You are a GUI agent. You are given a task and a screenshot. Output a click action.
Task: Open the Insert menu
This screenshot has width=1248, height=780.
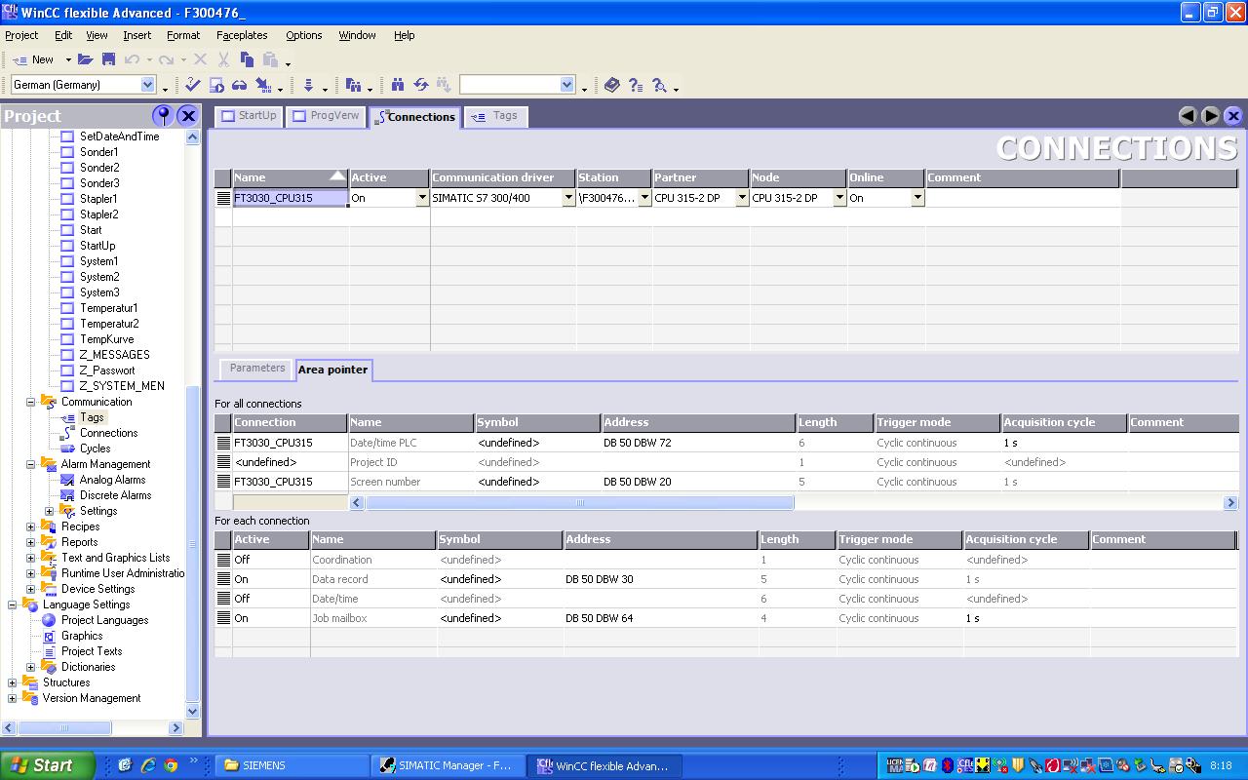136,35
